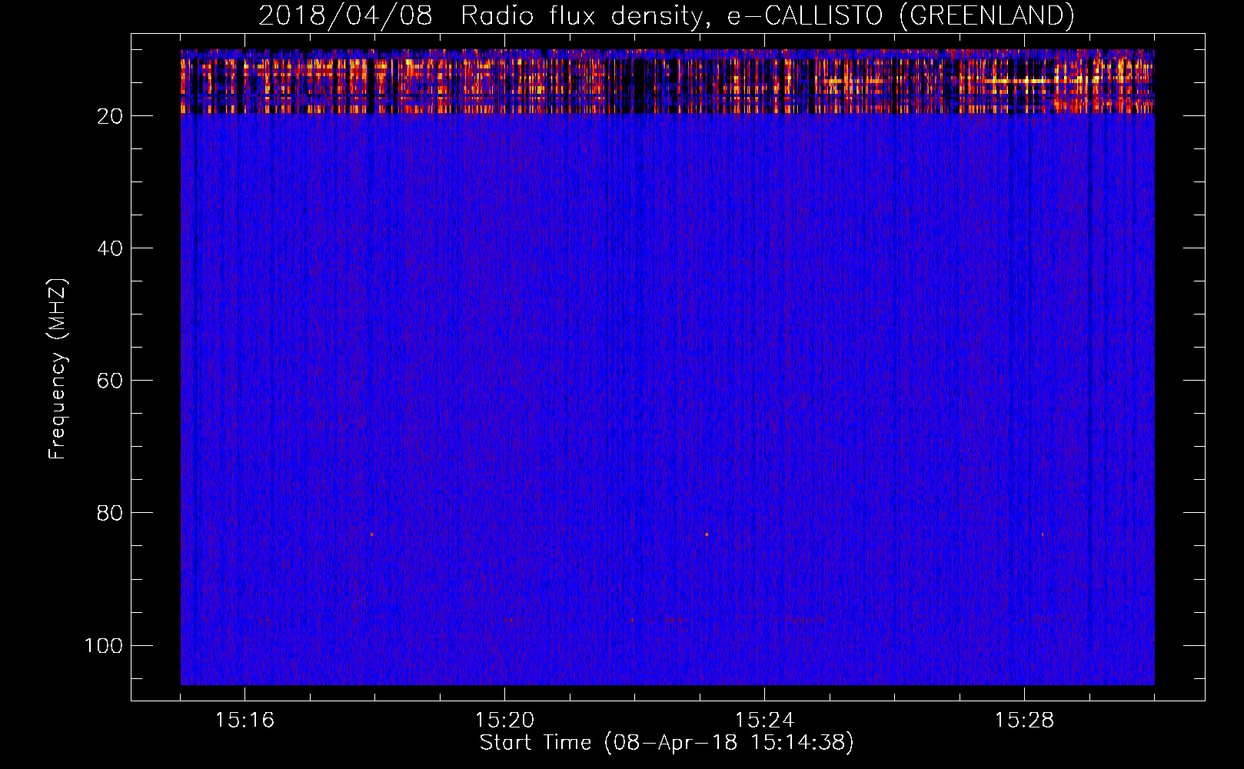This screenshot has height=769, width=1244.
Task: Select the 15:28 time tick label
Action: [1024, 720]
